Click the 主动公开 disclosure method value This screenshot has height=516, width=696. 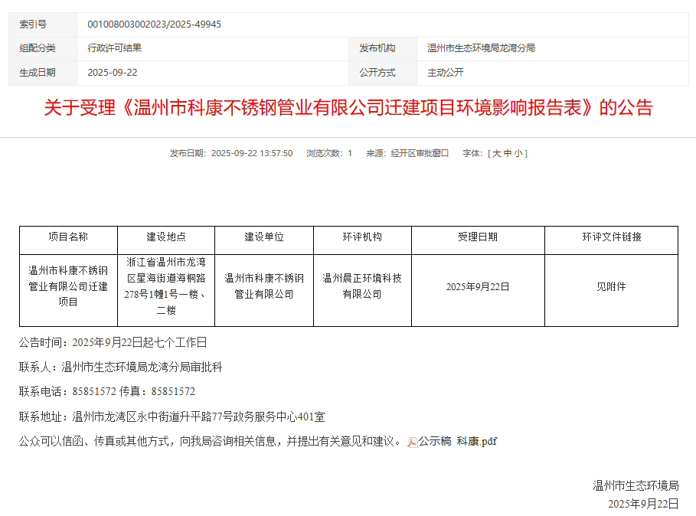coord(446,73)
